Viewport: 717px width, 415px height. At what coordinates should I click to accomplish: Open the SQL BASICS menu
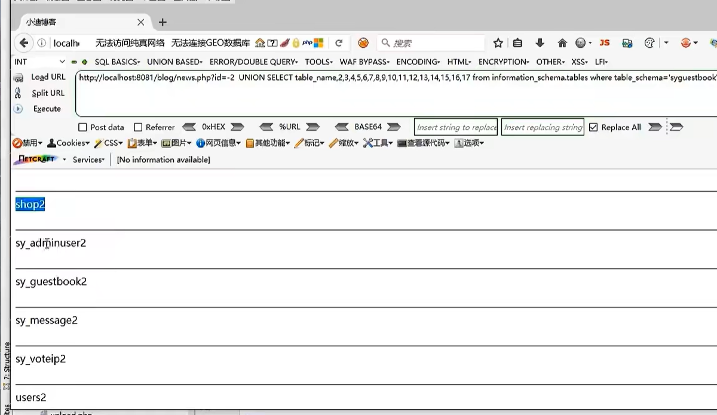coord(117,62)
